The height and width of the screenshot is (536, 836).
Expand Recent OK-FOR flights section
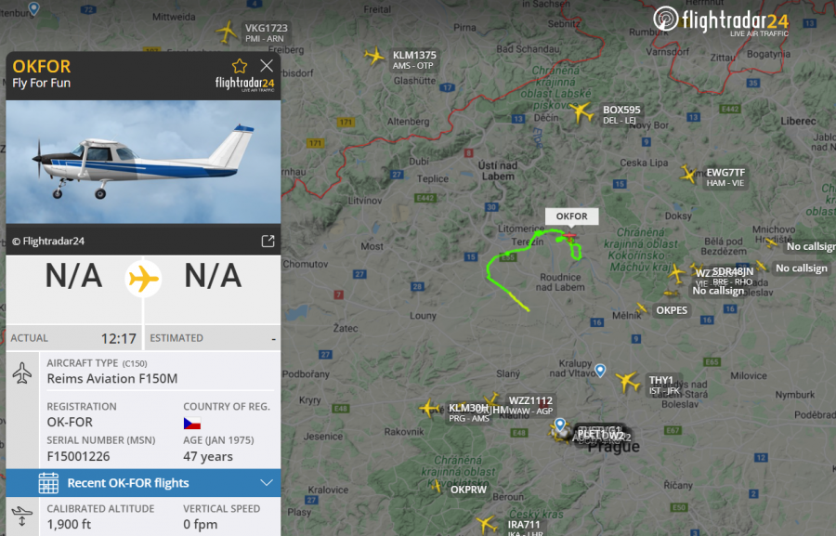tap(143, 483)
